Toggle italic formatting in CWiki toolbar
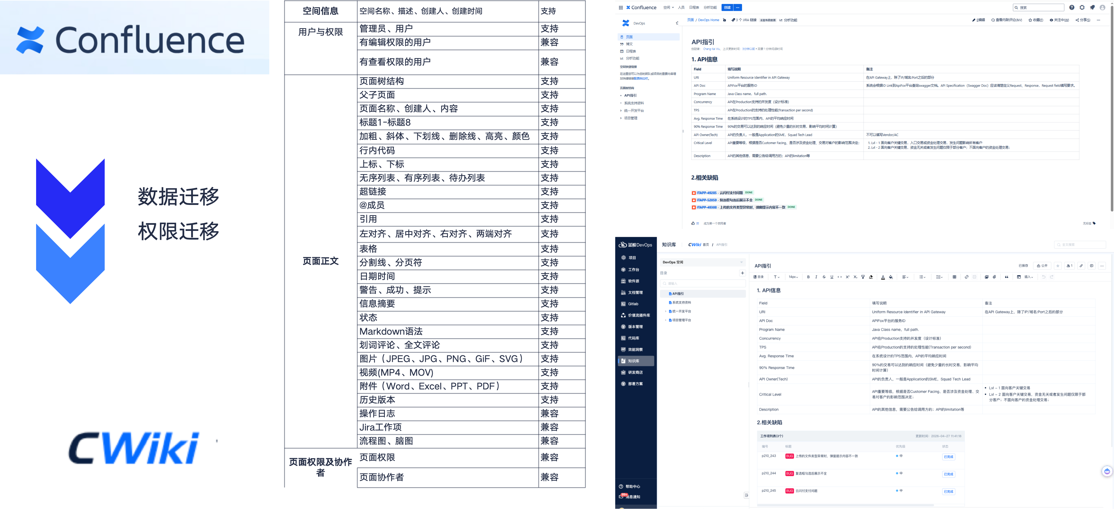Image resolution: width=1114 pixels, height=509 pixels. tap(816, 277)
